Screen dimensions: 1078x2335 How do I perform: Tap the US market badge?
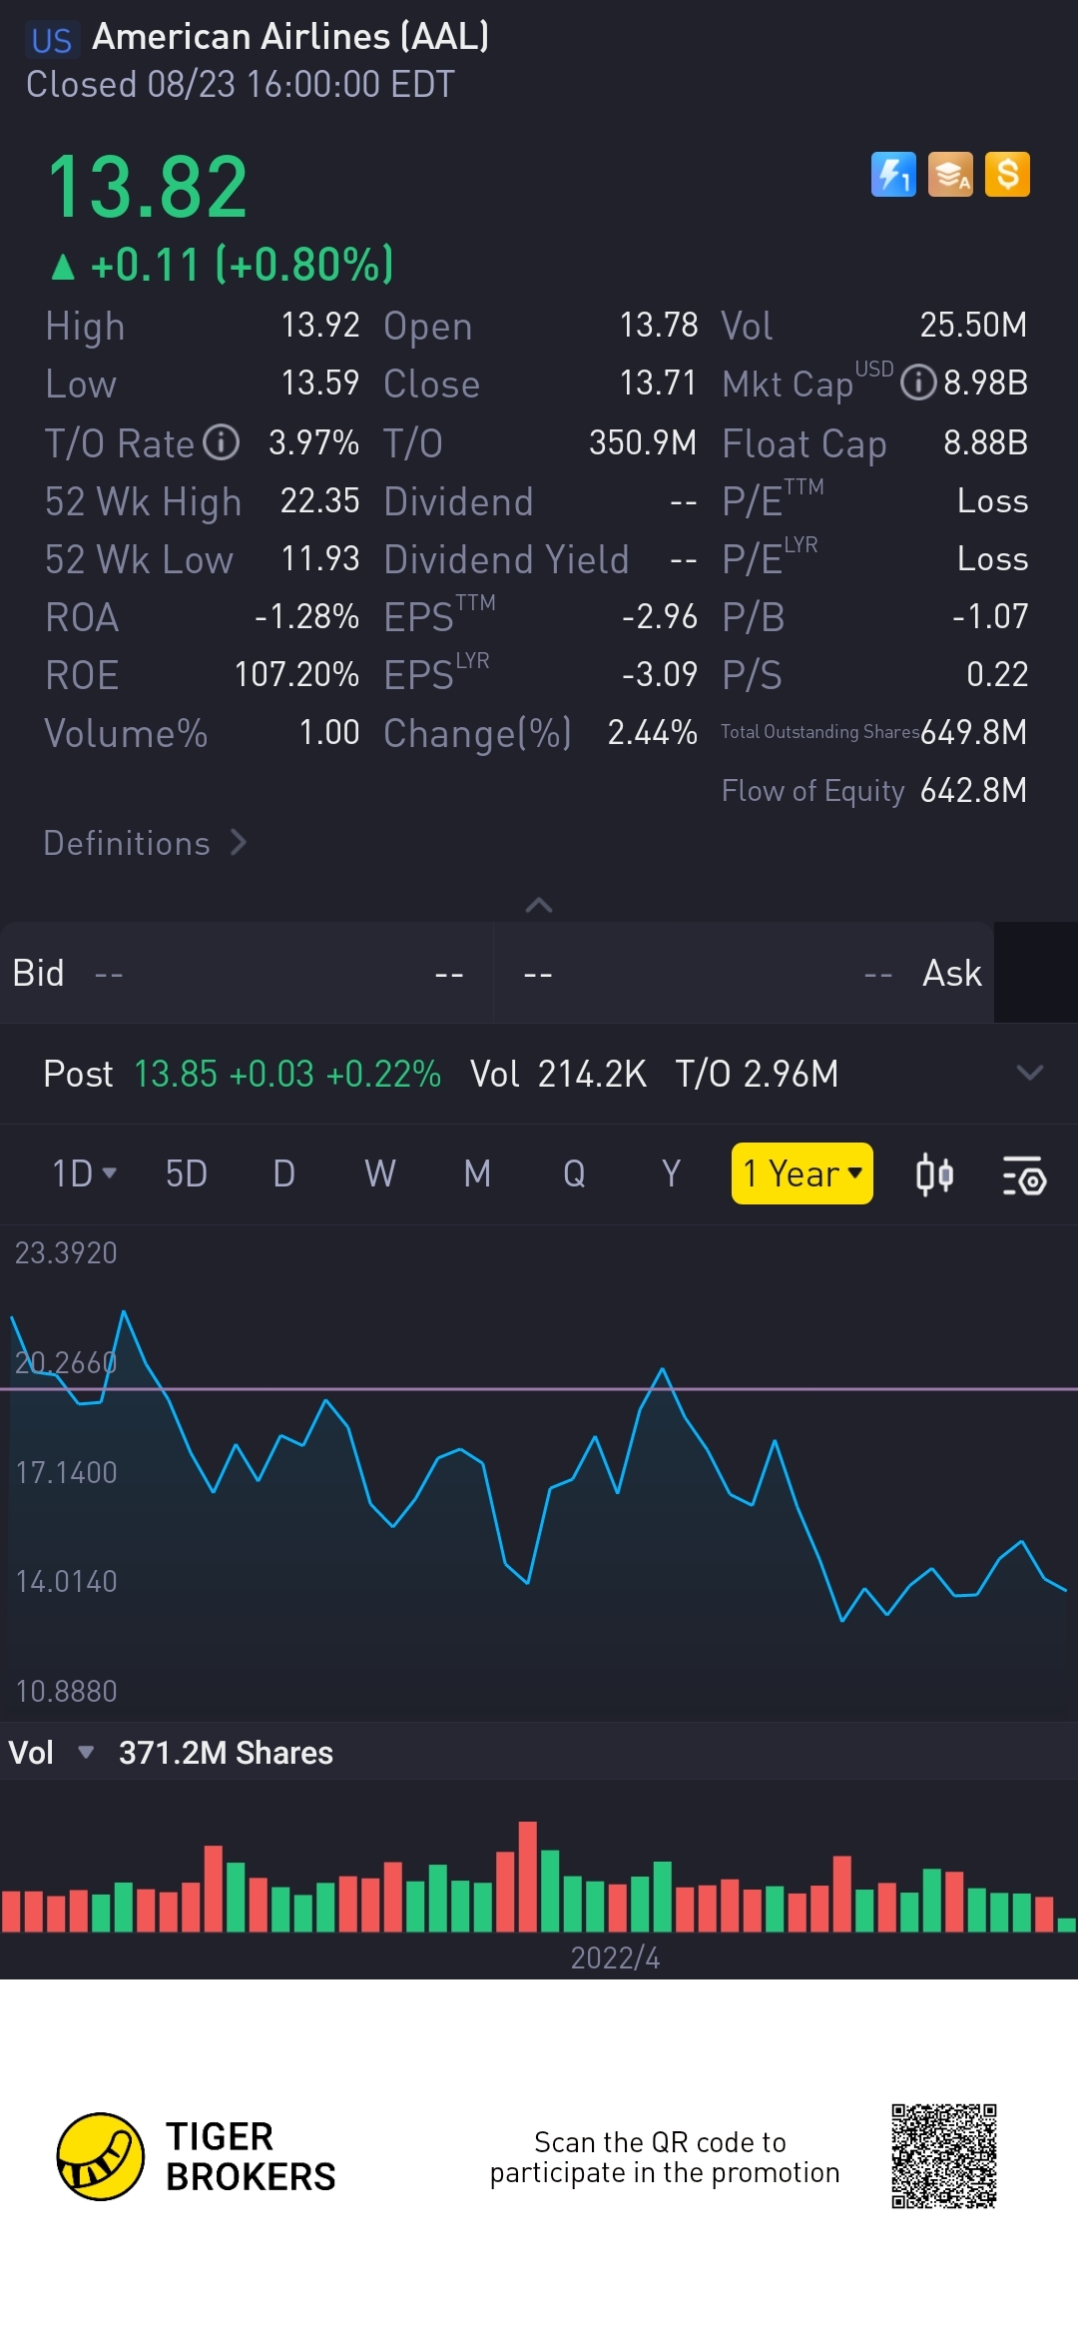tap(51, 40)
